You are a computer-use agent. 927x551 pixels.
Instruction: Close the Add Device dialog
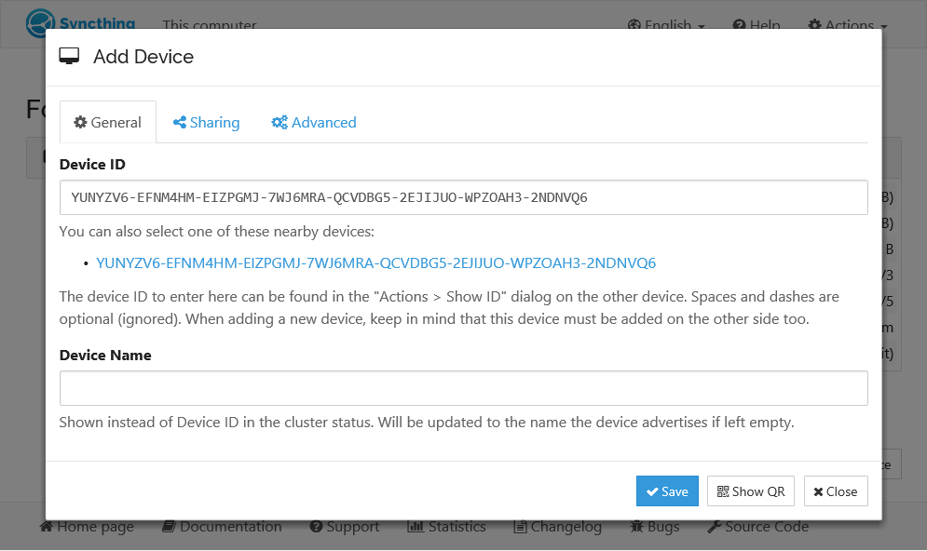click(x=836, y=491)
